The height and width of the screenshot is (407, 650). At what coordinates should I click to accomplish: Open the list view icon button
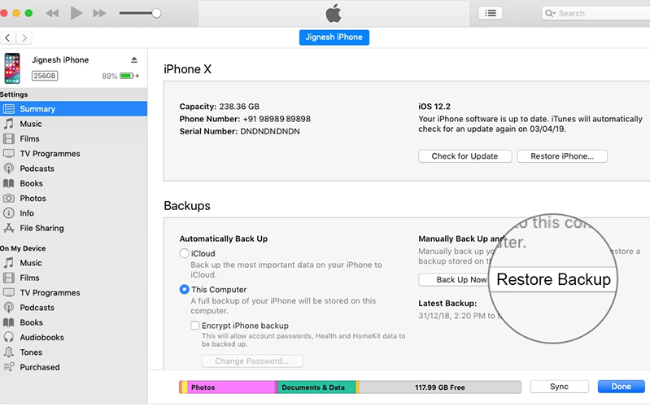coord(491,13)
